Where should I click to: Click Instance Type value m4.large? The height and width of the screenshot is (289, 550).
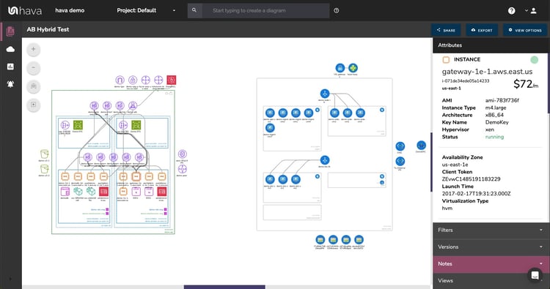(x=496, y=108)
